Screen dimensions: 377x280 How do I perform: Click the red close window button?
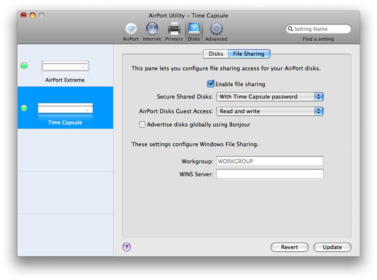pyautogui.click(x=24, y=16)
